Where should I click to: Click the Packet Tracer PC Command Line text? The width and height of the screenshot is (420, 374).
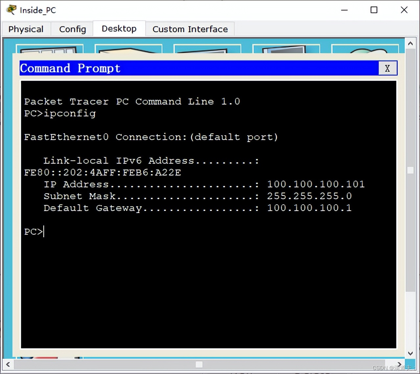tap(132, 101)
